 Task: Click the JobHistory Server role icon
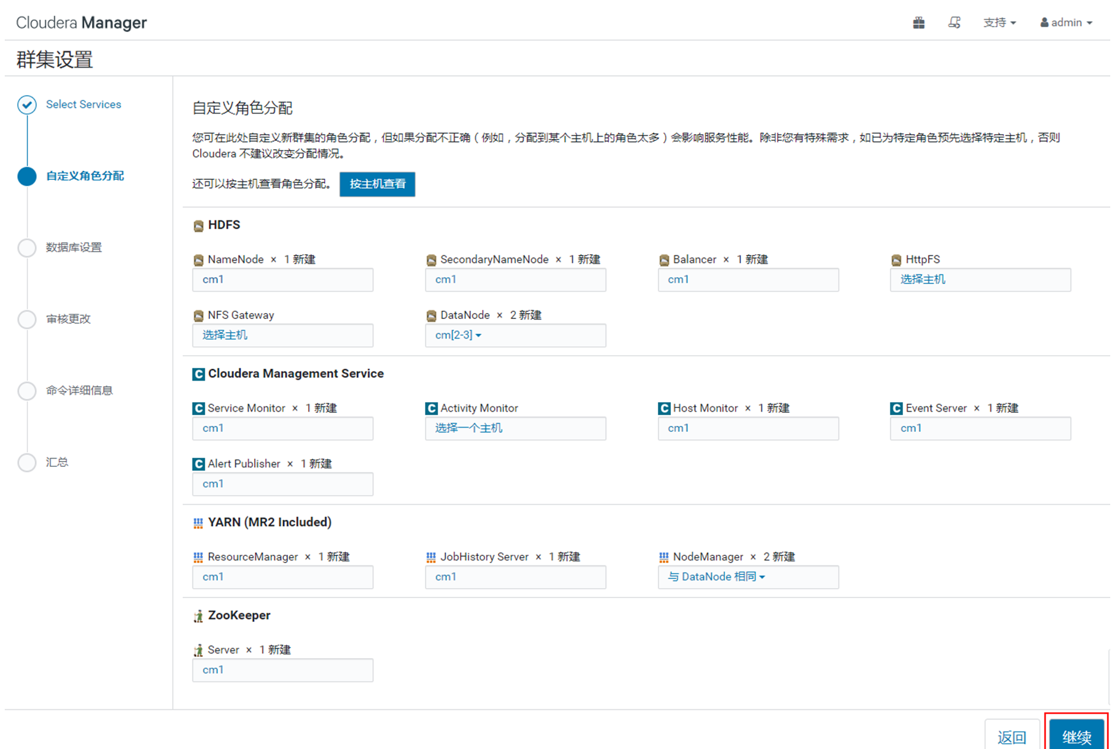click(431, 557)
